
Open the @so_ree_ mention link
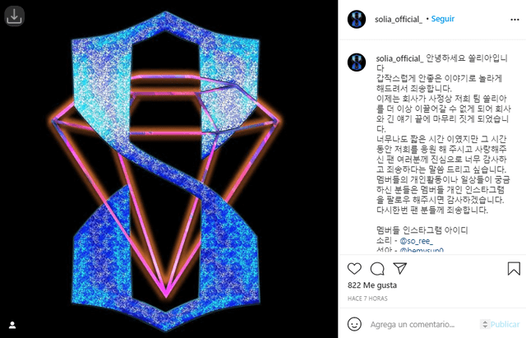[x=417, y=241]
